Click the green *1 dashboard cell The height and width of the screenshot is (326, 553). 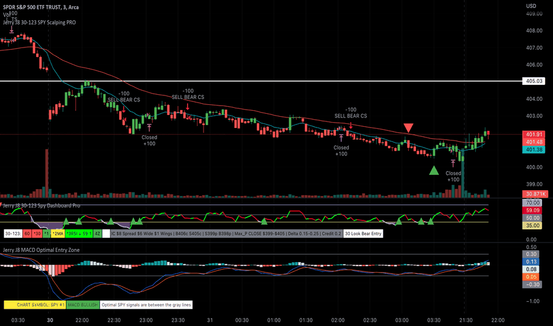(x=46, y=234)
